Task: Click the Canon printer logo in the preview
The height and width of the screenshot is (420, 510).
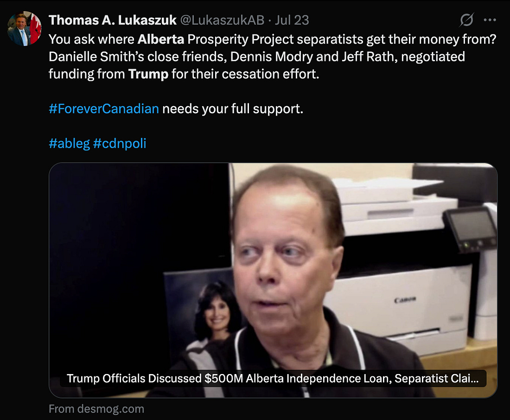Action: click(x=405, y=299)
